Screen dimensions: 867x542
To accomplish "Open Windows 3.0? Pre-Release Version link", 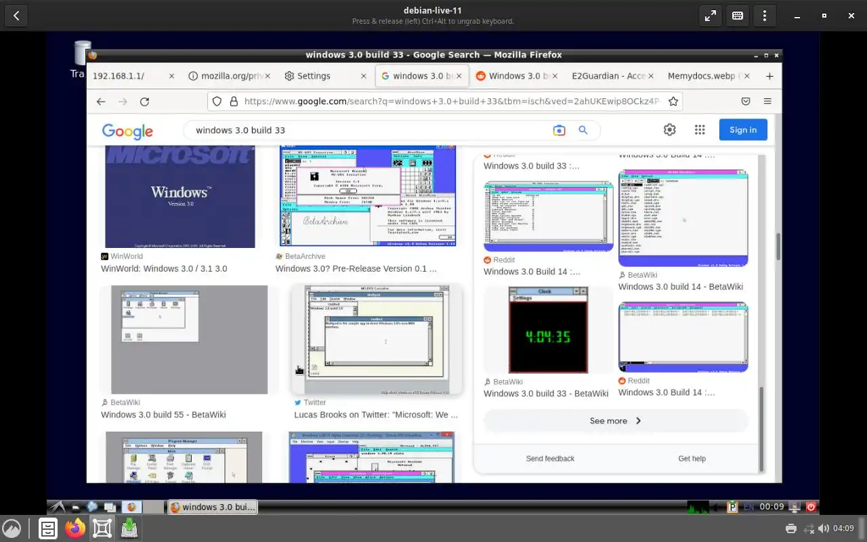I will pyautogui.click(x=356, y=268).
